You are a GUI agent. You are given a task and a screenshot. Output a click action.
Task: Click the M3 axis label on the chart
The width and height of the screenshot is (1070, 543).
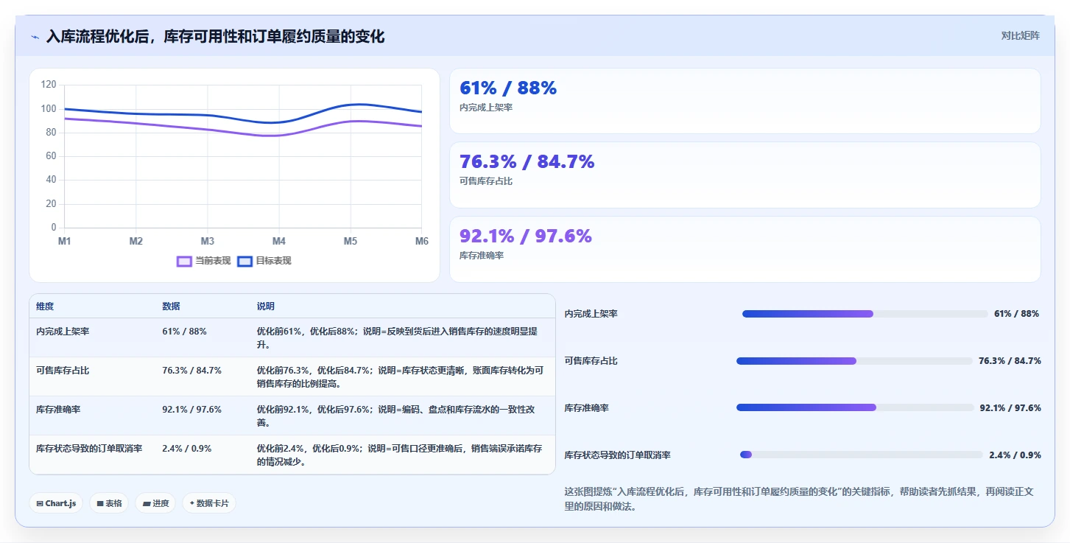(x=208, y=242)
